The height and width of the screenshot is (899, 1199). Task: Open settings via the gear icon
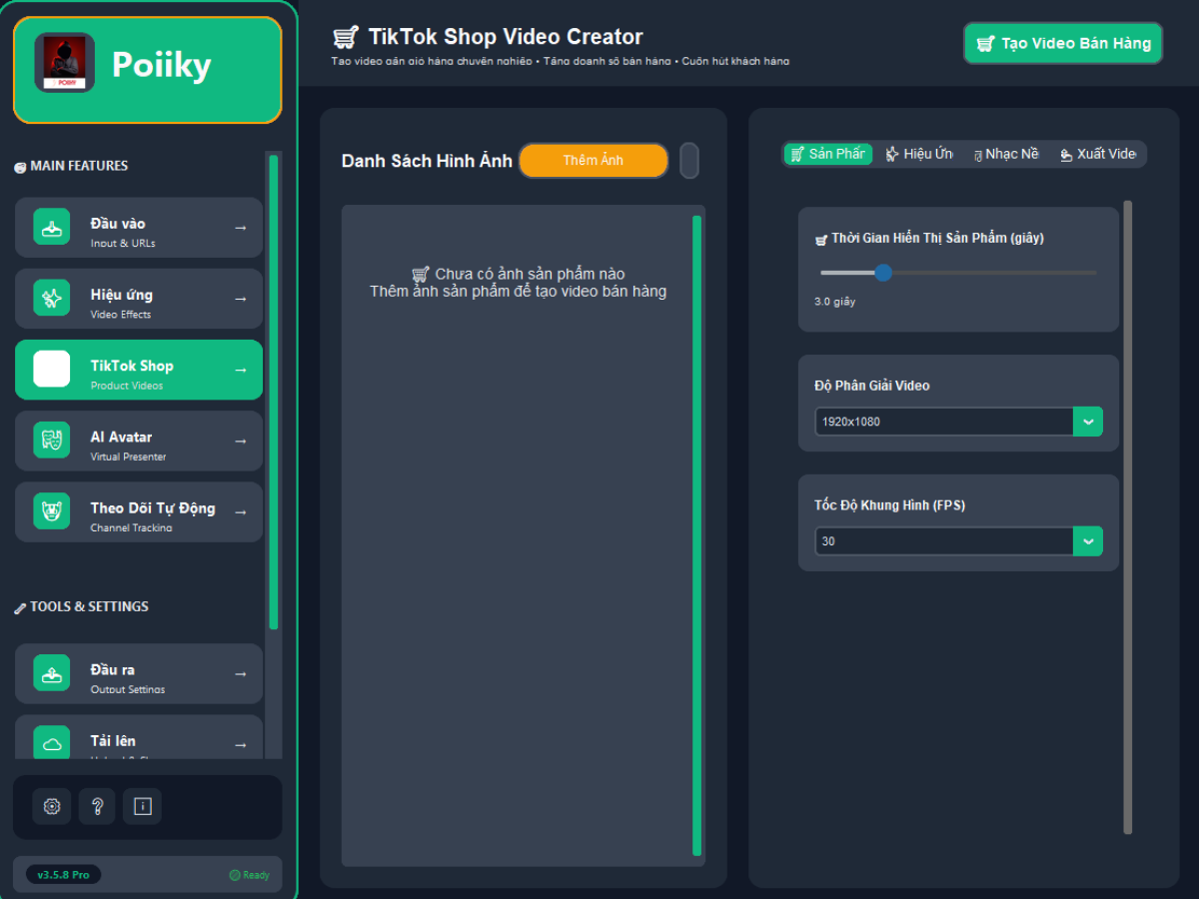click(x=52, y=806)
